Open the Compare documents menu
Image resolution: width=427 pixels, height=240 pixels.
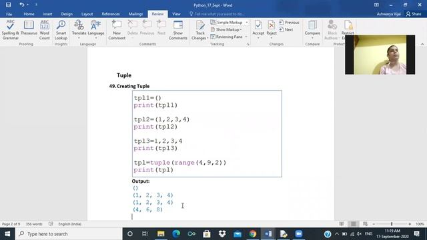(312, 29)
